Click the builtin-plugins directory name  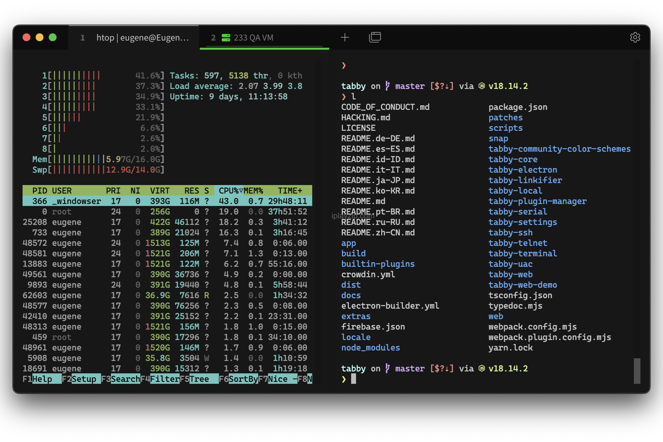[x=378, y=264]
